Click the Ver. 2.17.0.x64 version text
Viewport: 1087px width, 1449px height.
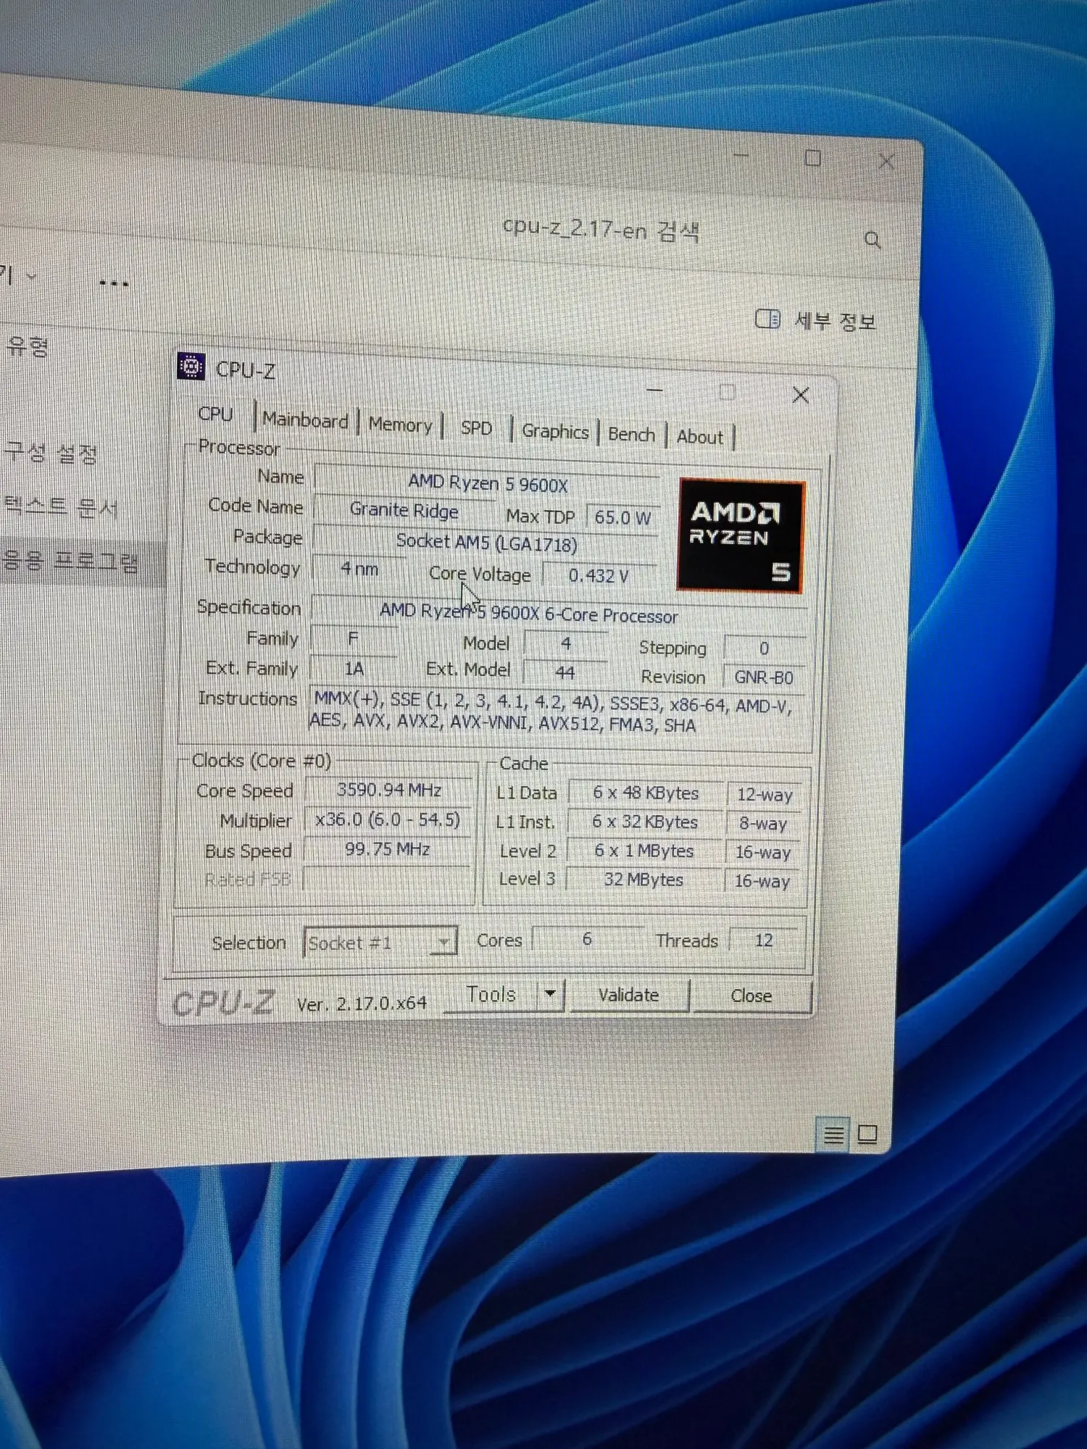(x=362, y=1004)
